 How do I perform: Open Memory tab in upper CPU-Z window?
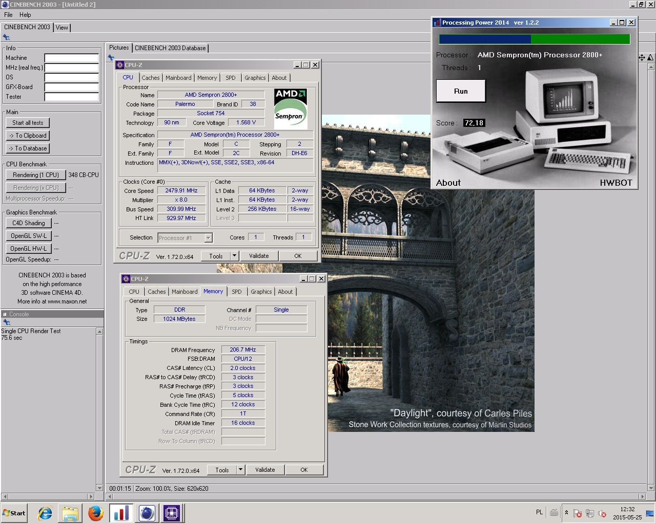point(207,78)
